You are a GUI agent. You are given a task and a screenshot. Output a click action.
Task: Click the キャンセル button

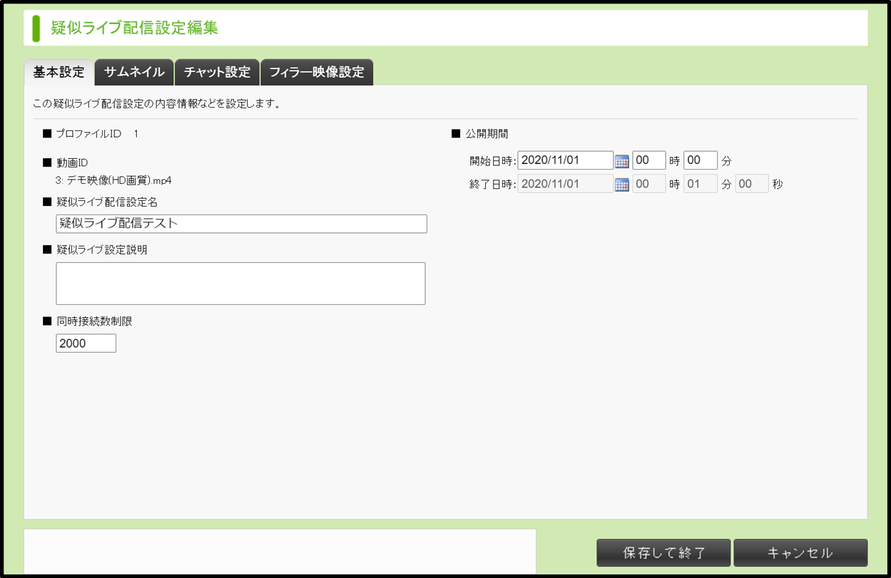800,553
